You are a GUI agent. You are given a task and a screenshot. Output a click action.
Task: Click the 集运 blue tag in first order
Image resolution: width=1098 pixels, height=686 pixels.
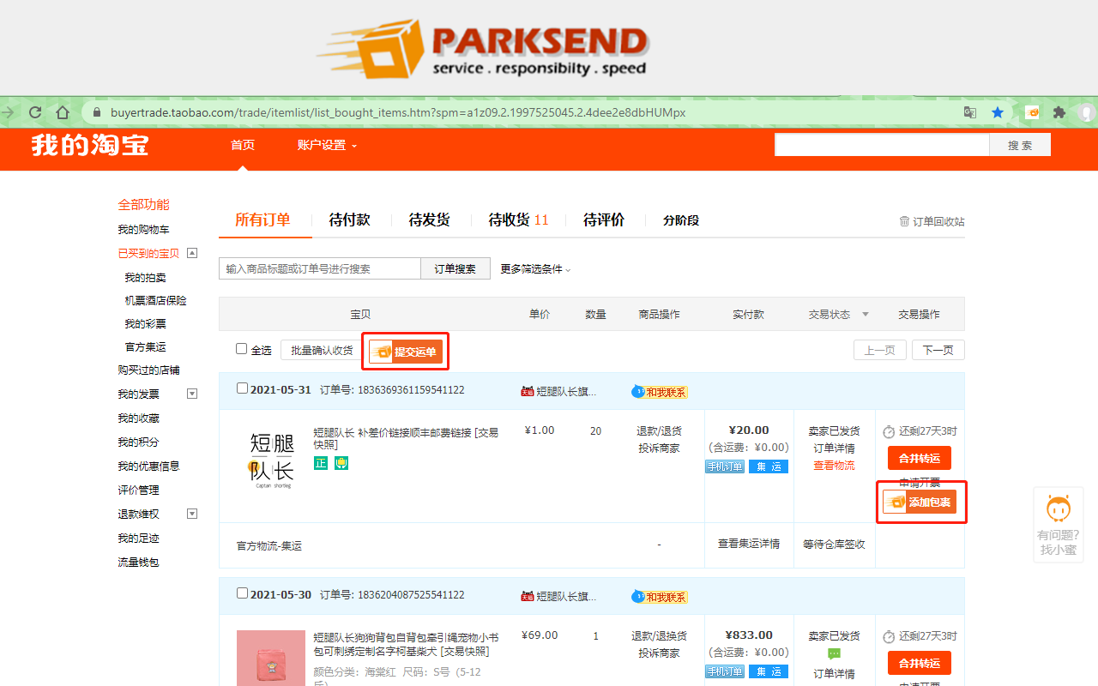[x=769, y=466]
